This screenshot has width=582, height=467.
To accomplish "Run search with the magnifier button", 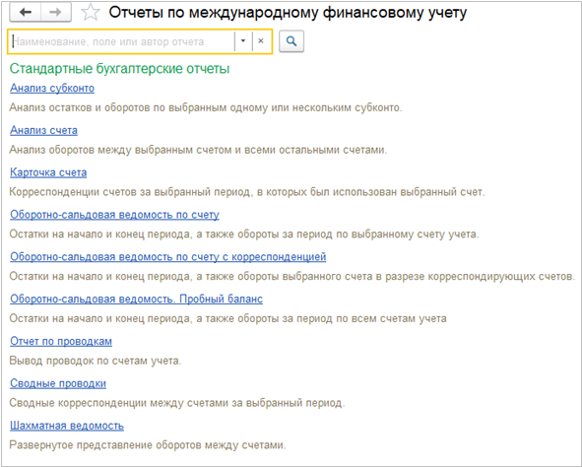I will click(291, 41).
